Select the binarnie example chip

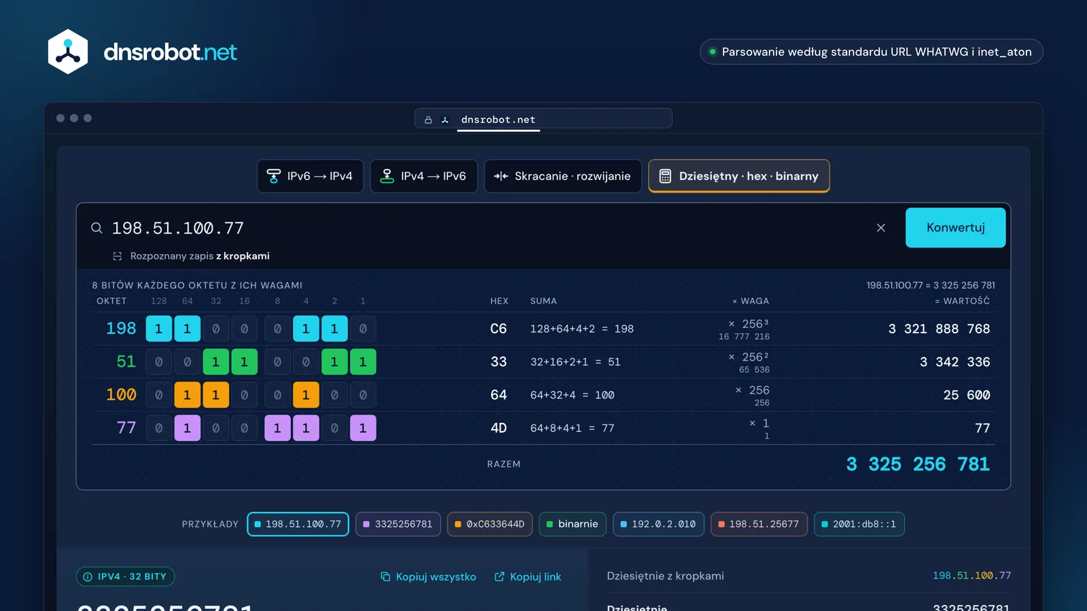(573, 524)
